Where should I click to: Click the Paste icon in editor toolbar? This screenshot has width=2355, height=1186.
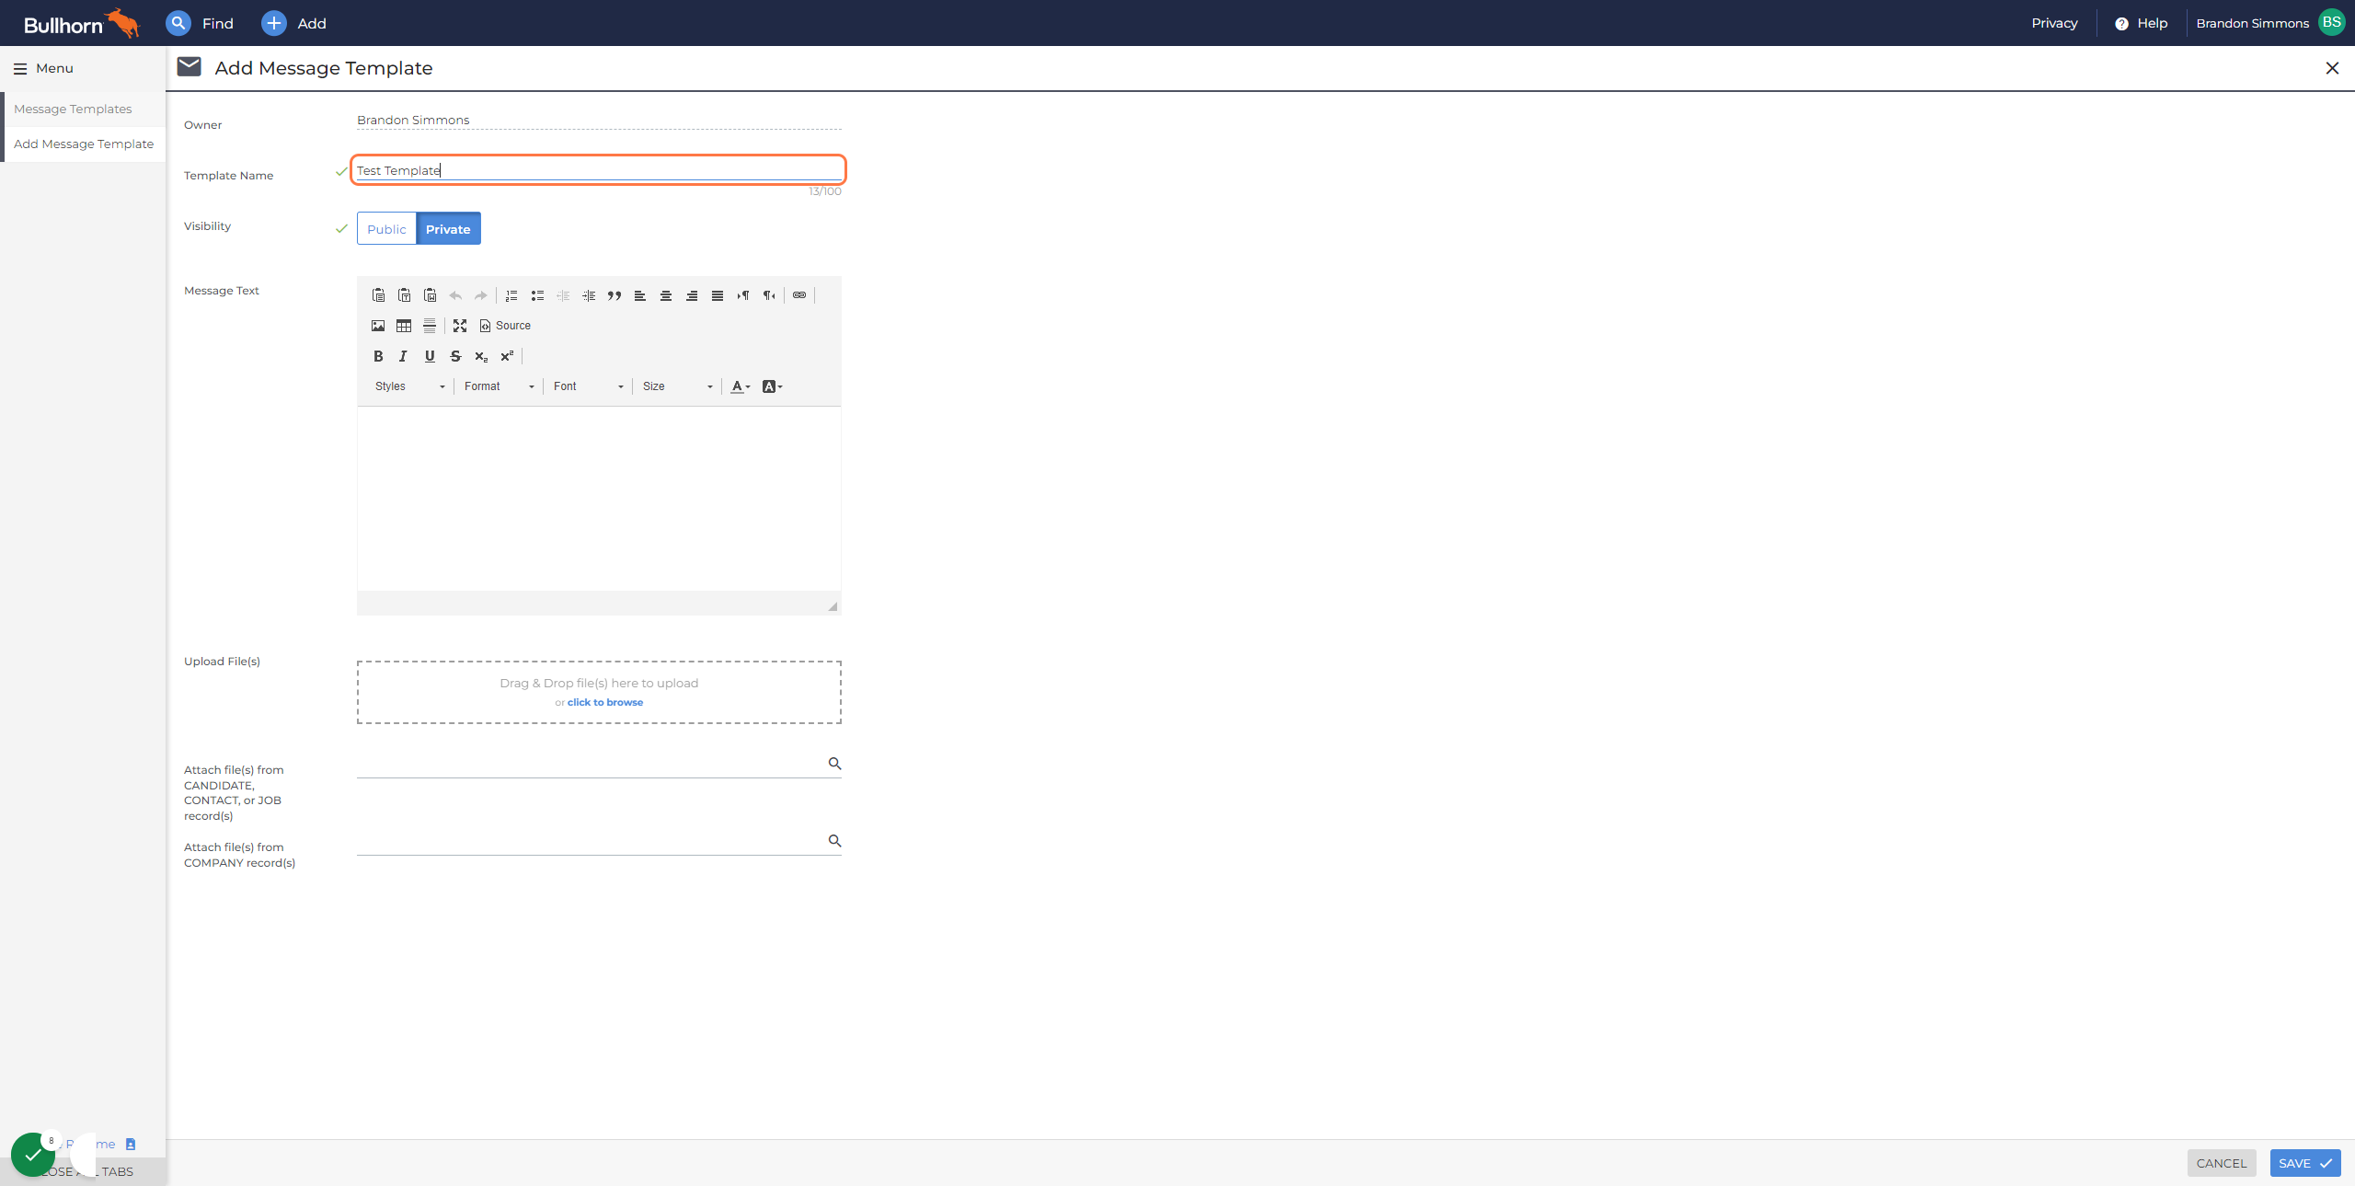pos(378,295)
